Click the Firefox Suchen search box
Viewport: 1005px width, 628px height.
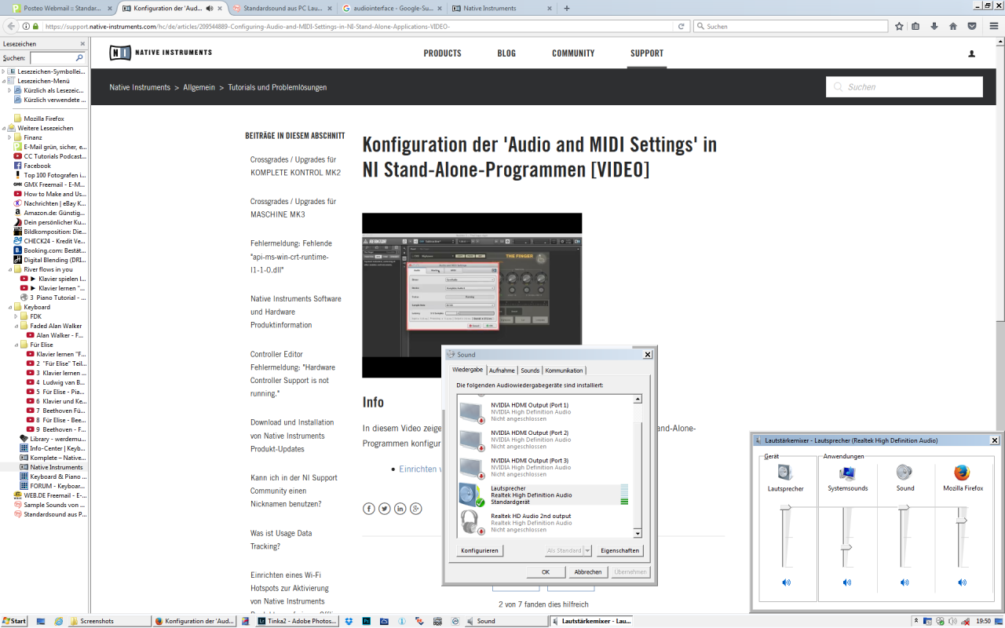791,26
